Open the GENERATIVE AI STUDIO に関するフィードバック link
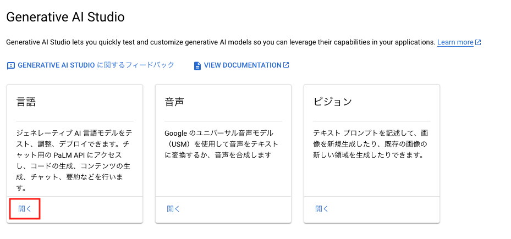Screen dimensions: 511x239 pyautogui.click(x=96, y=65)
